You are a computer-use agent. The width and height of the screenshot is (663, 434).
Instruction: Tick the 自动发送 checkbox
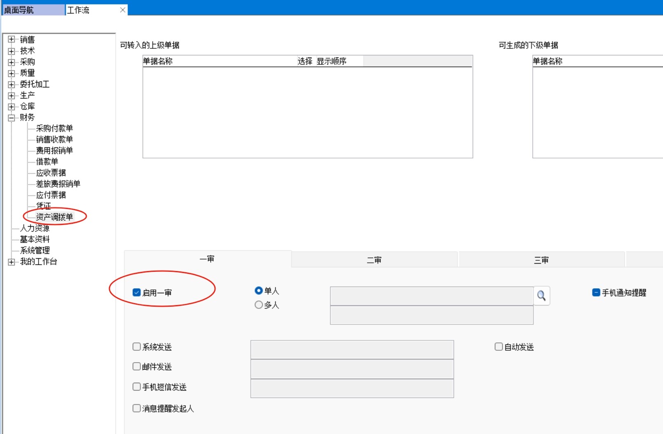(x=498, y=347)
